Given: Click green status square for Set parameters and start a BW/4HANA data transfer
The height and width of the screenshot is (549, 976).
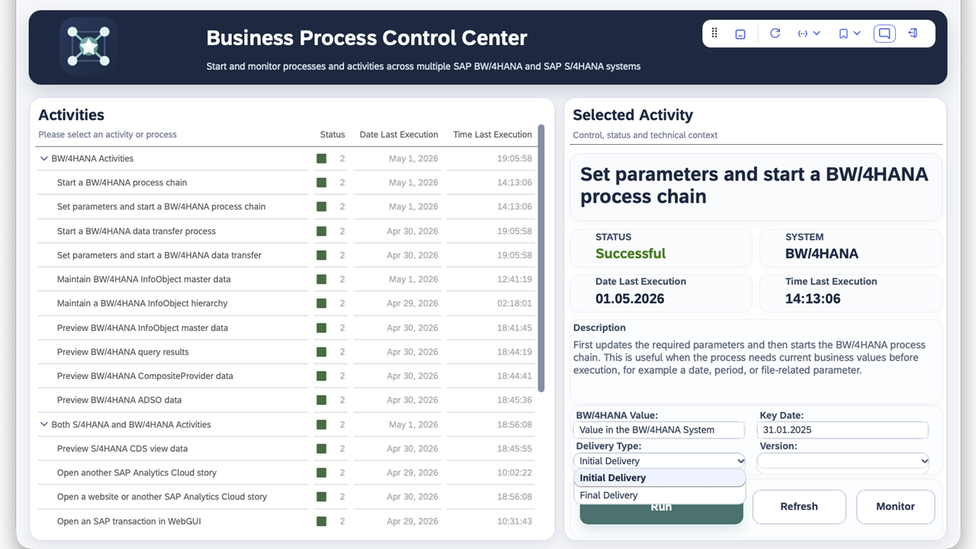Looking at the screenshot, I should [322, 255].
